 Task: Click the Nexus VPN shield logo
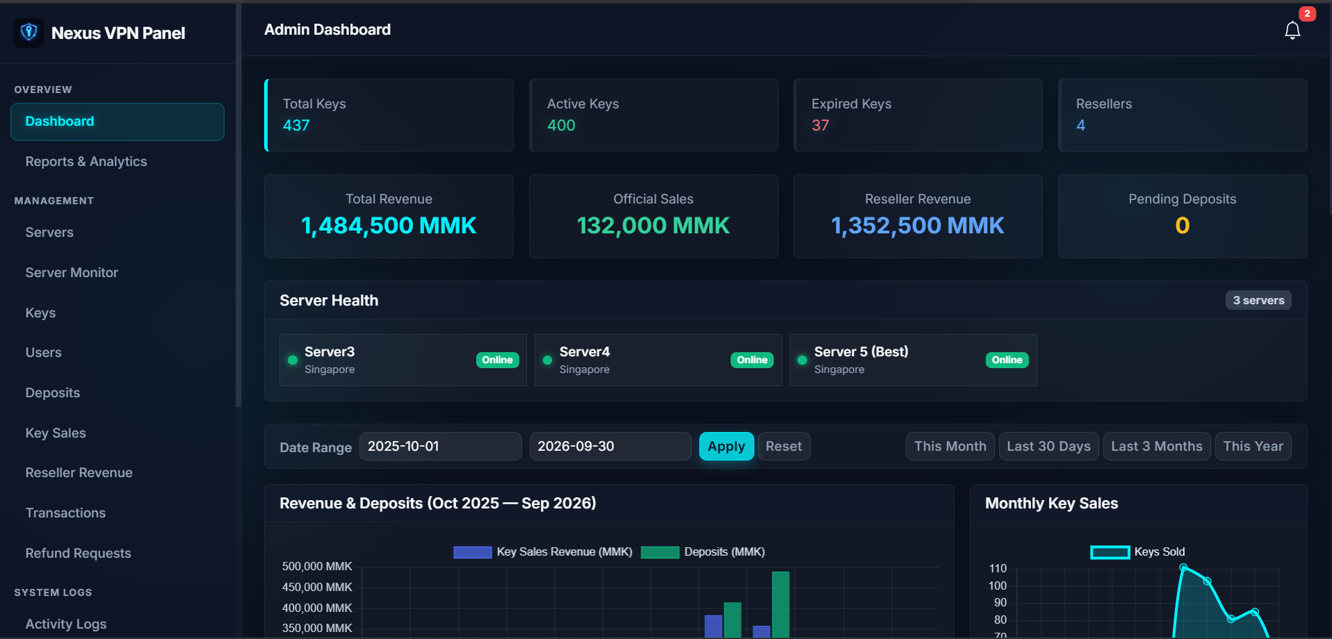[29, 33]
